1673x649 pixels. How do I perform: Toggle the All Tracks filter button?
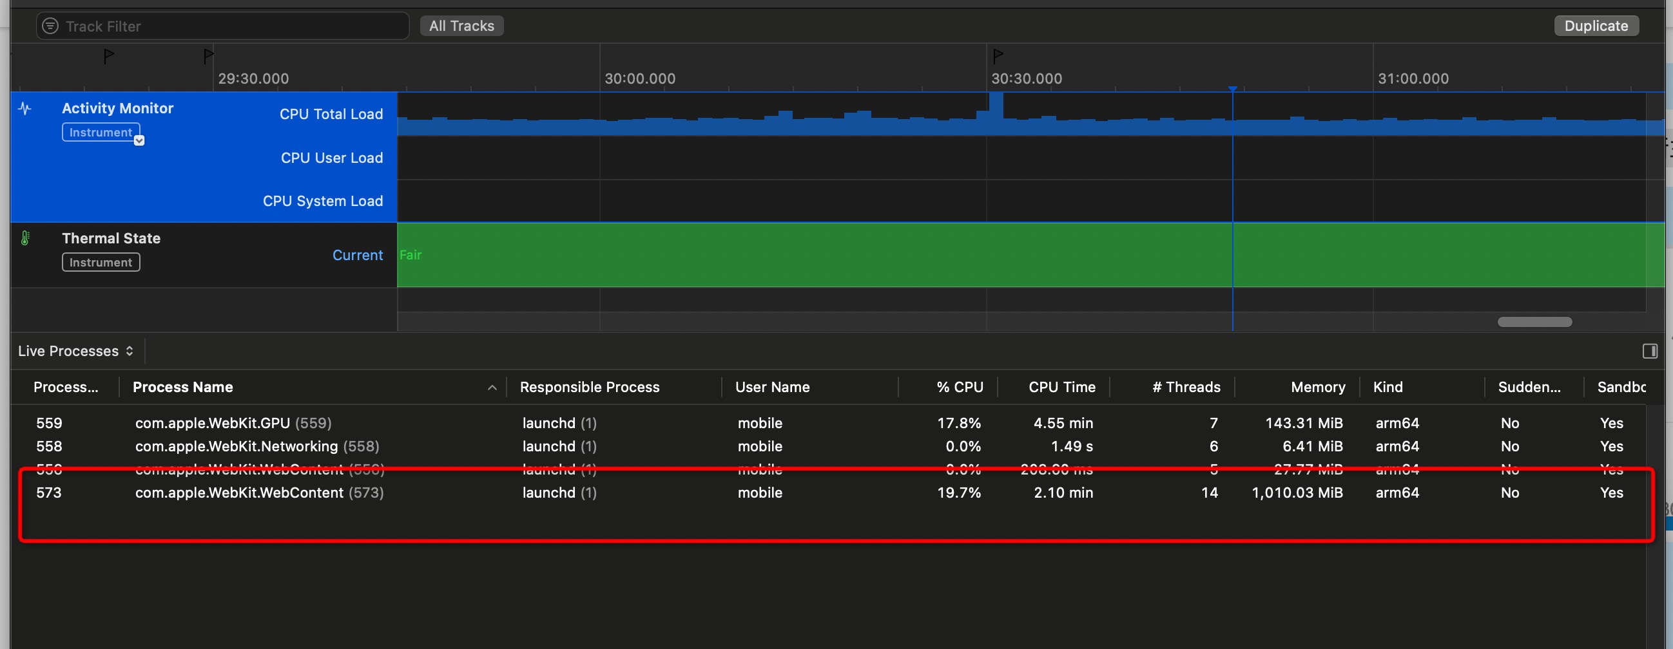click(461, 26)
